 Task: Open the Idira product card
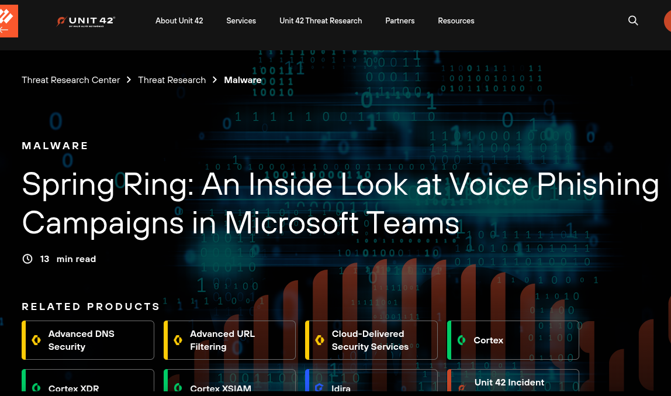pos(371,381)
